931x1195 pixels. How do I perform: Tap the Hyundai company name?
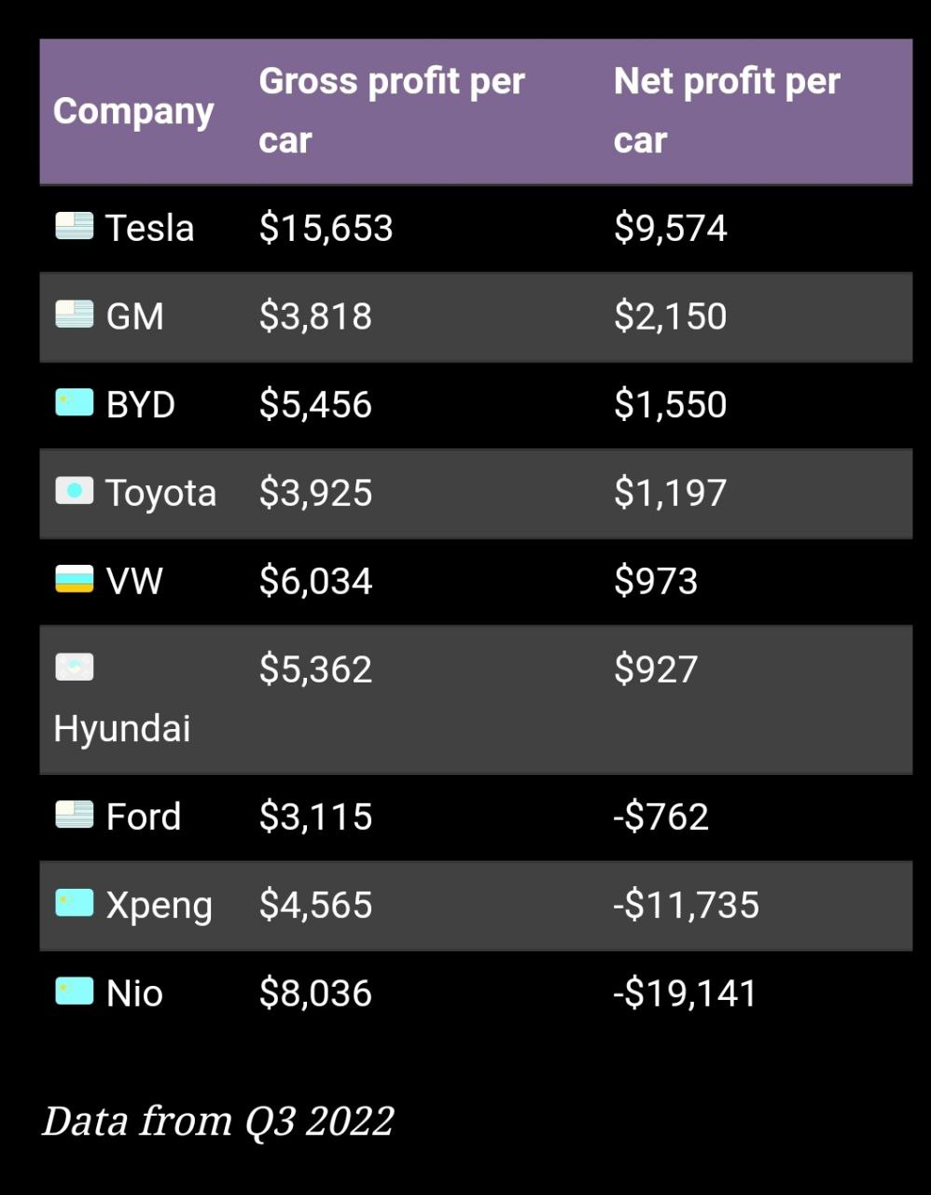pos(122,728)
